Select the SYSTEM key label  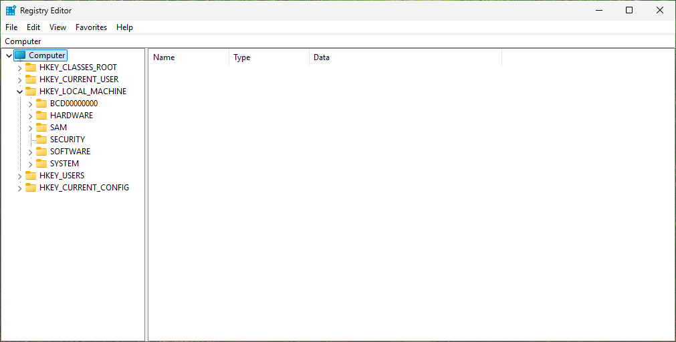pos(64,164)
